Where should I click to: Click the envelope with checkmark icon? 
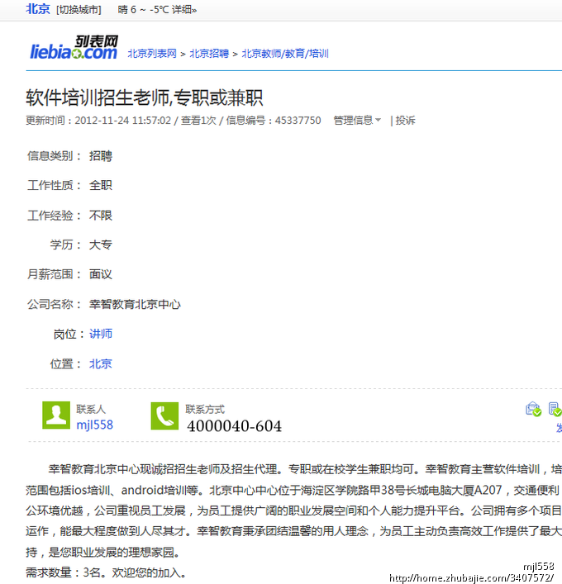click(x=533, y=409)
